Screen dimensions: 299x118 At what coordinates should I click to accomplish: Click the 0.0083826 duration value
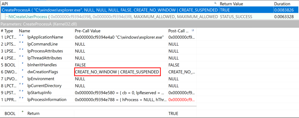(284, 10)
